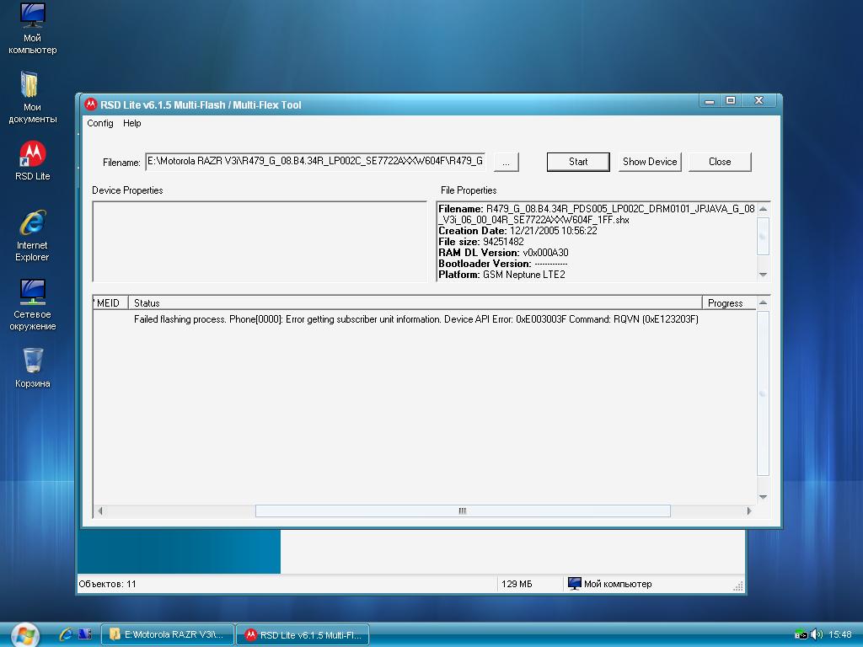
Task: Click the horizontal scrollbar right arrow
Action: 749,511
